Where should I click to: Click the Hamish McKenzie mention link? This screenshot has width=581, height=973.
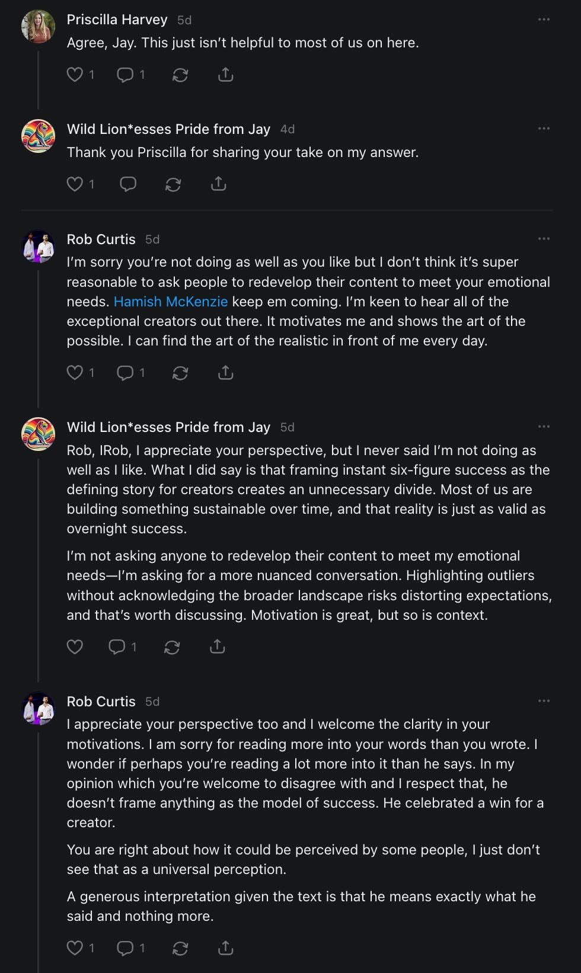coord(170,302)
